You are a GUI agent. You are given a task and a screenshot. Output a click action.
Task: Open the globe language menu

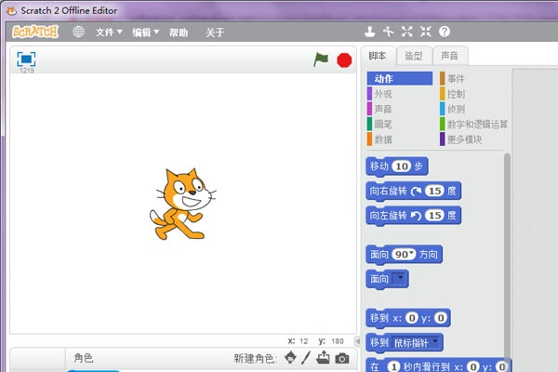coord(78,32)
